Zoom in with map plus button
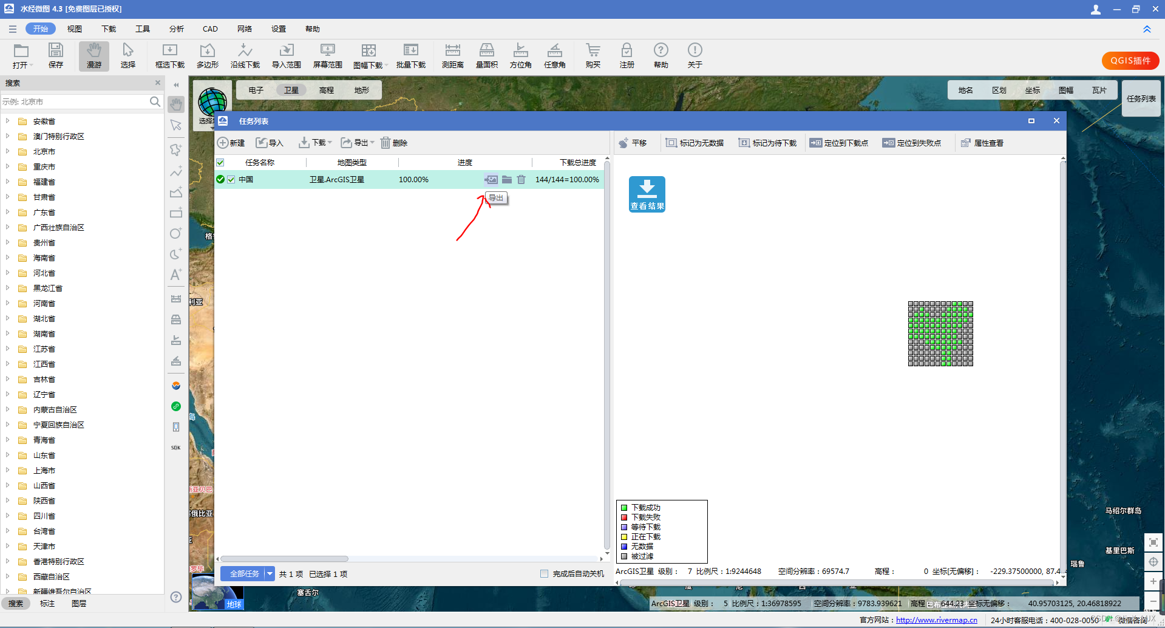The height and width of the screenshot is (628, 1165). (1153, 581)
